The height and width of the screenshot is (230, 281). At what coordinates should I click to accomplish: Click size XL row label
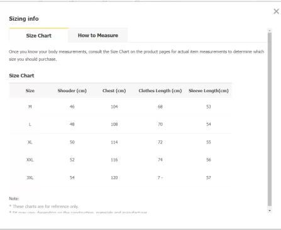tap(30, 142)
